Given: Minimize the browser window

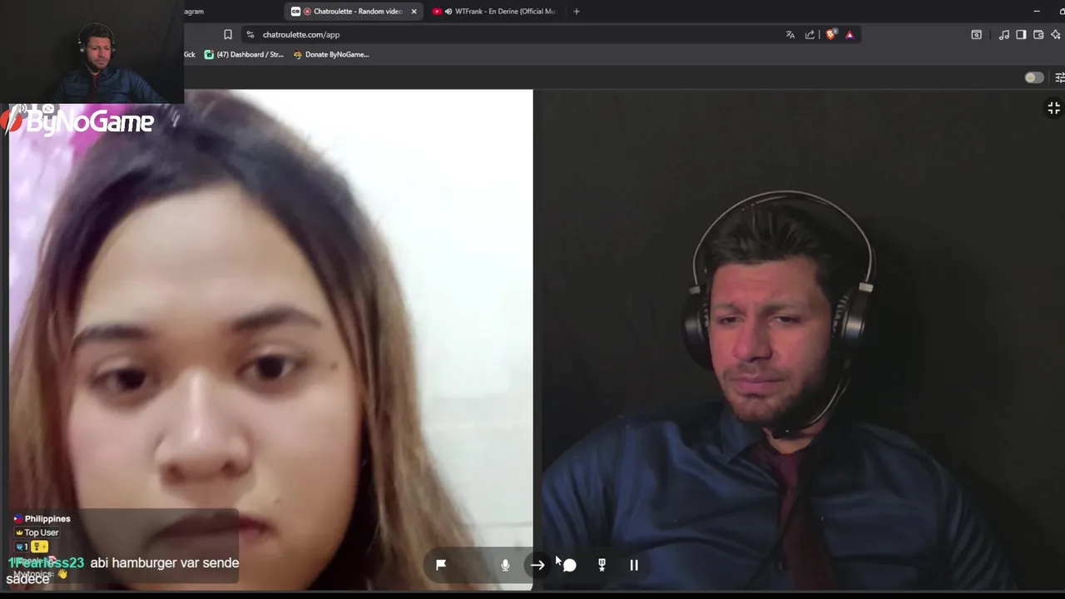Looking at the screenshot, I should pyautogui.click(x=1036, y=12).
